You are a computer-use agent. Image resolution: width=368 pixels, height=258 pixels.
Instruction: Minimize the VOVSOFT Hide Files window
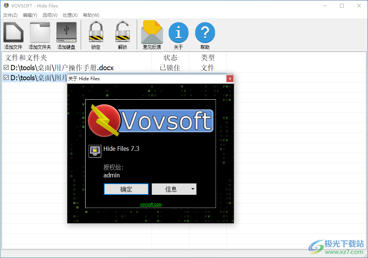[x=325, y=6]
